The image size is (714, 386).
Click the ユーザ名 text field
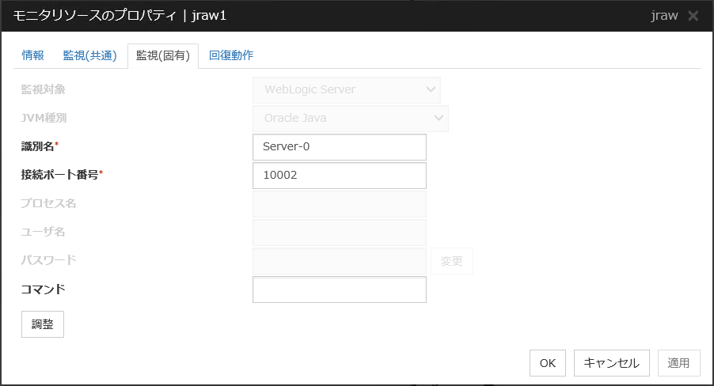[339, 233]
